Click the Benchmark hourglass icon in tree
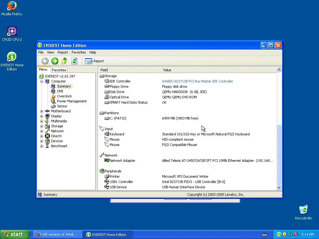Screen dimensions: 319x239 click(x=47, y=146)
